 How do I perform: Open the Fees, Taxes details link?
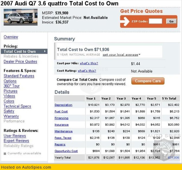(63, 138)
